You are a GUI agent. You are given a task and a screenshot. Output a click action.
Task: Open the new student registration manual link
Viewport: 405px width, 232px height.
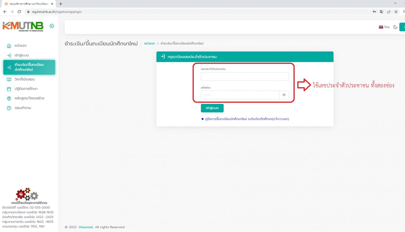point(247,119)
